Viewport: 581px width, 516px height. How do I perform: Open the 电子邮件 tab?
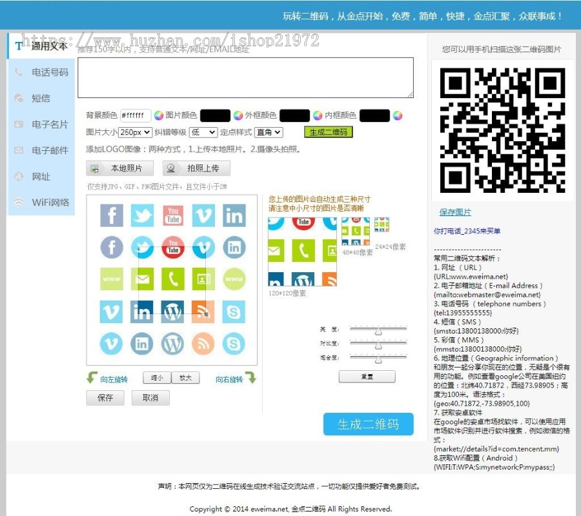41,150
